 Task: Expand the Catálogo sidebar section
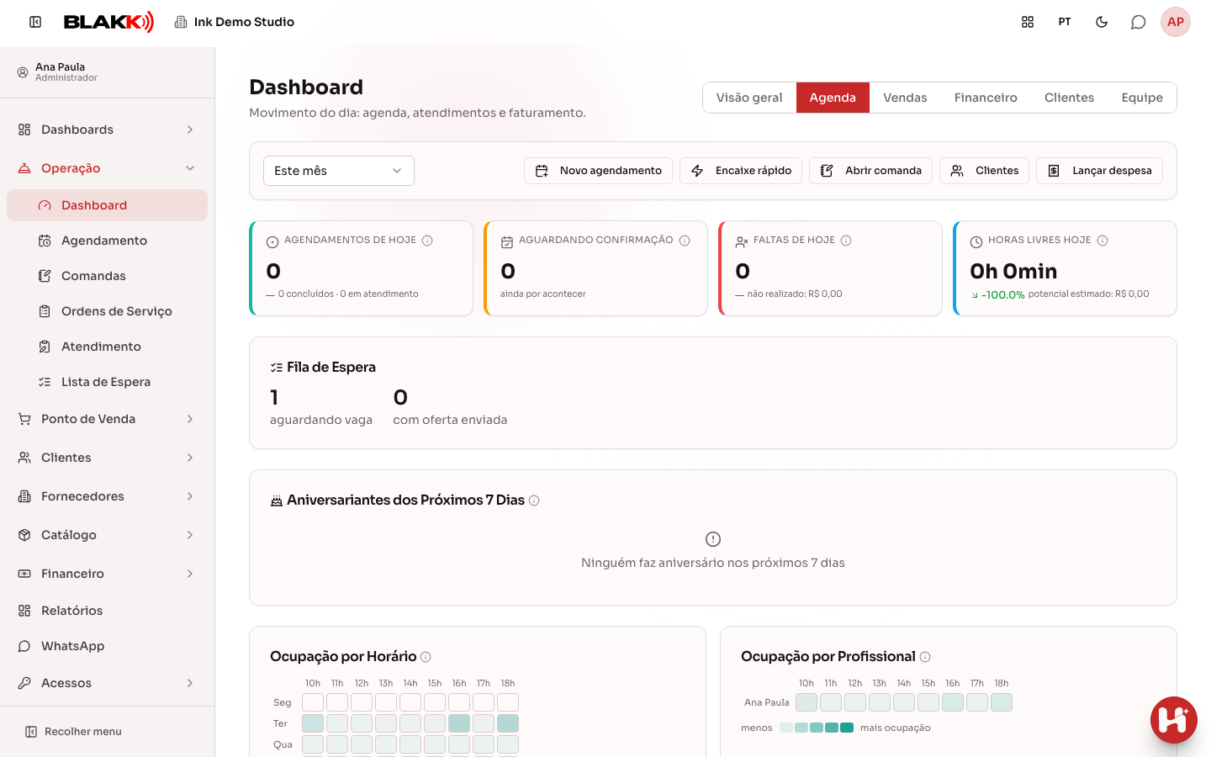point(107,535)
